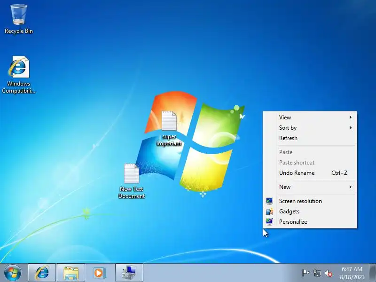
Task: Click Show desktop strip at the taskbar end
Action: pos(373,273)
